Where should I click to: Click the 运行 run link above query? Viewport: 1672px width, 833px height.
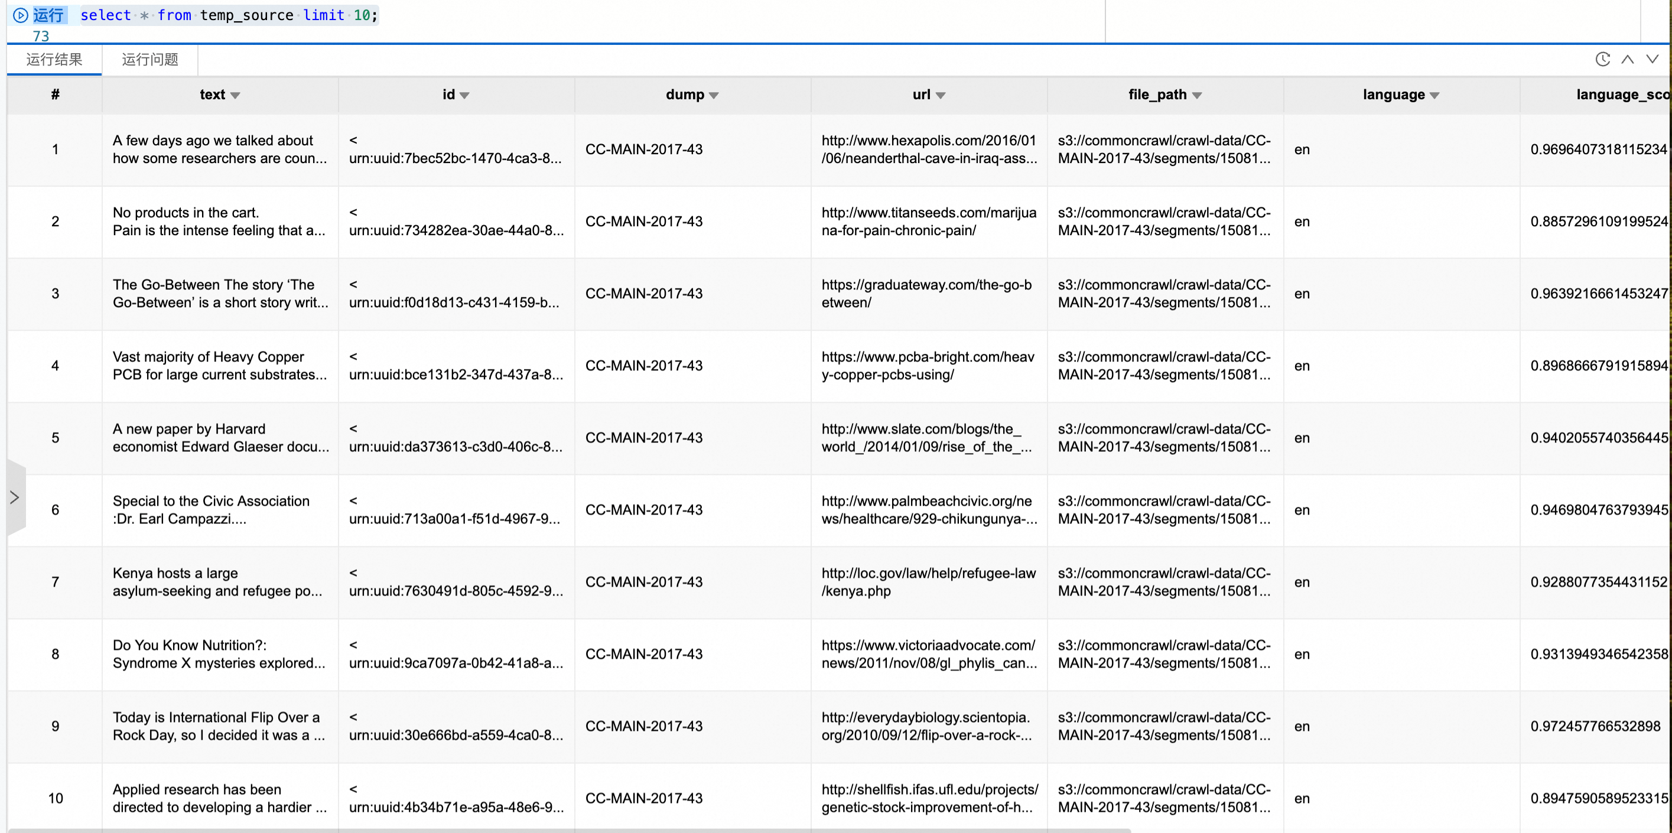point(48,15)
